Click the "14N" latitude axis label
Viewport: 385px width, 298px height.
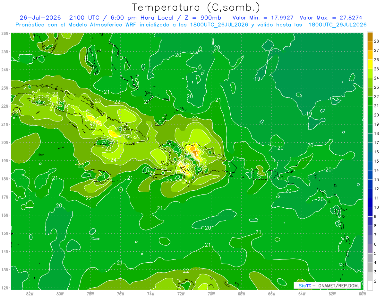(5, 251)
